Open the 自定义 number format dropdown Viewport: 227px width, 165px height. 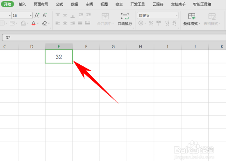(158, 16)
